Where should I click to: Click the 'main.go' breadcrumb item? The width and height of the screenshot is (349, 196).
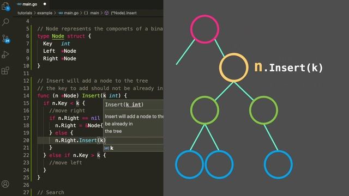click(x=69, y=13)
